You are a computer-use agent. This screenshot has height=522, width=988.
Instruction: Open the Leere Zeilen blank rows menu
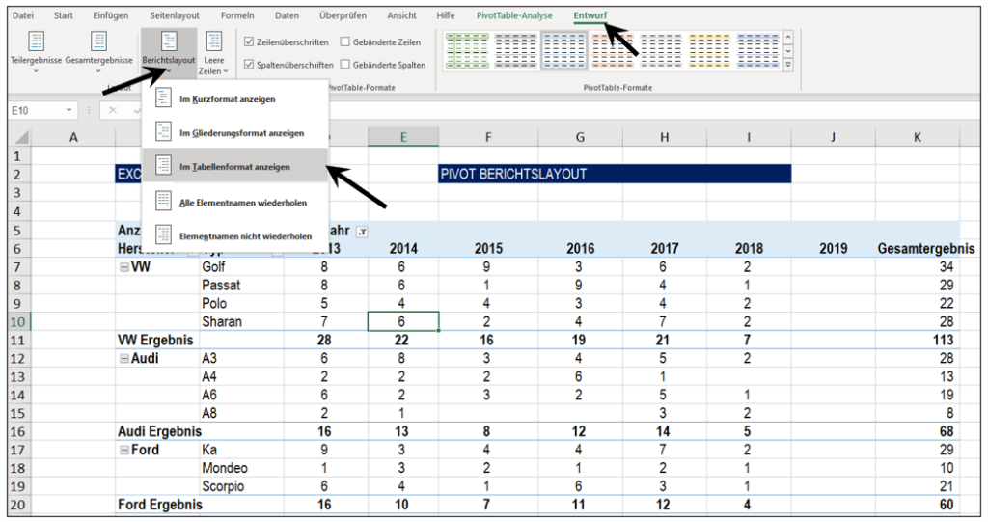[213, 53]
